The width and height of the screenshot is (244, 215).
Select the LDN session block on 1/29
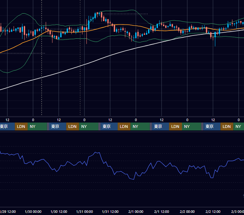(21, 126)
